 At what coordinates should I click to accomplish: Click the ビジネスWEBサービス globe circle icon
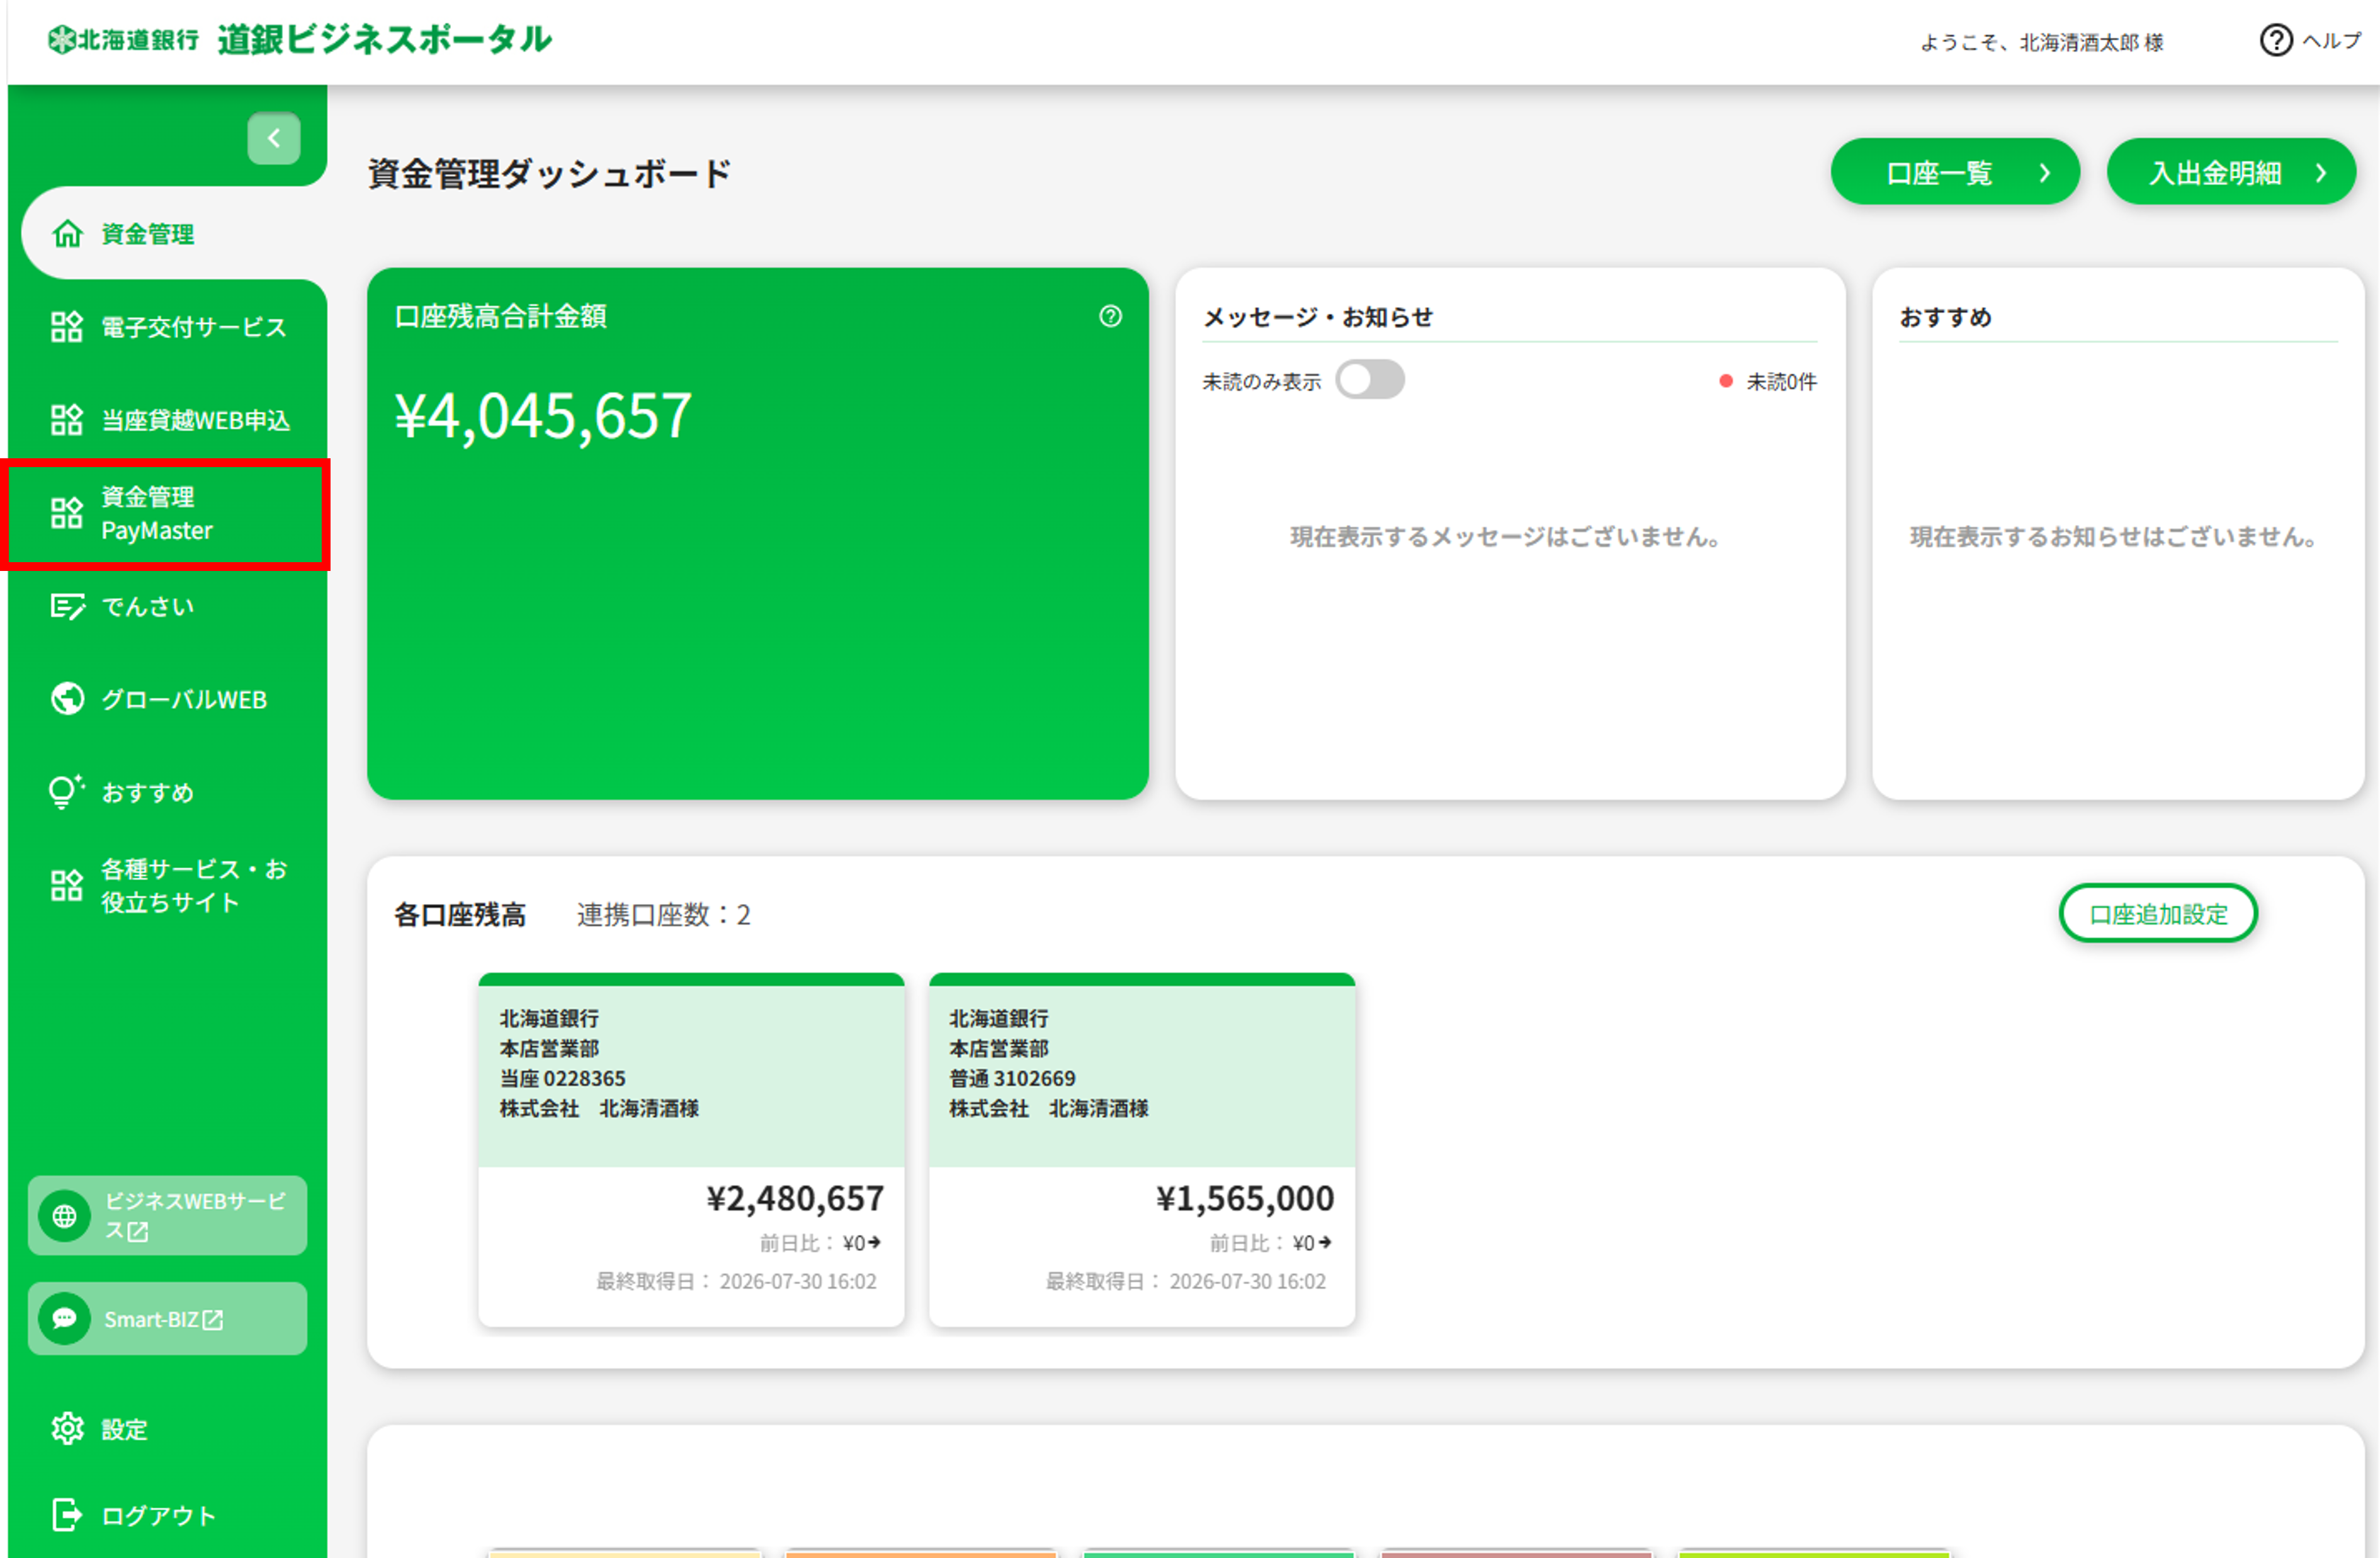(65, 1216)
